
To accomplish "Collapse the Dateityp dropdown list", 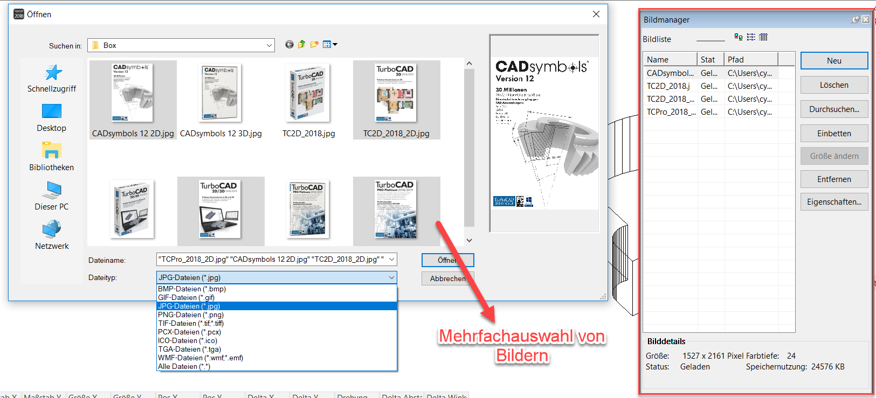I will pyautogui.click(x=391, y=277).
